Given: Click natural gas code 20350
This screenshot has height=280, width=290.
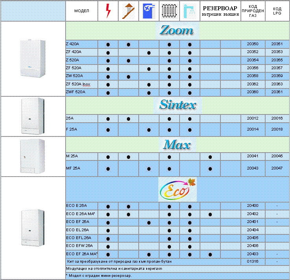Looking at the screenshot, I should (253, 44).
